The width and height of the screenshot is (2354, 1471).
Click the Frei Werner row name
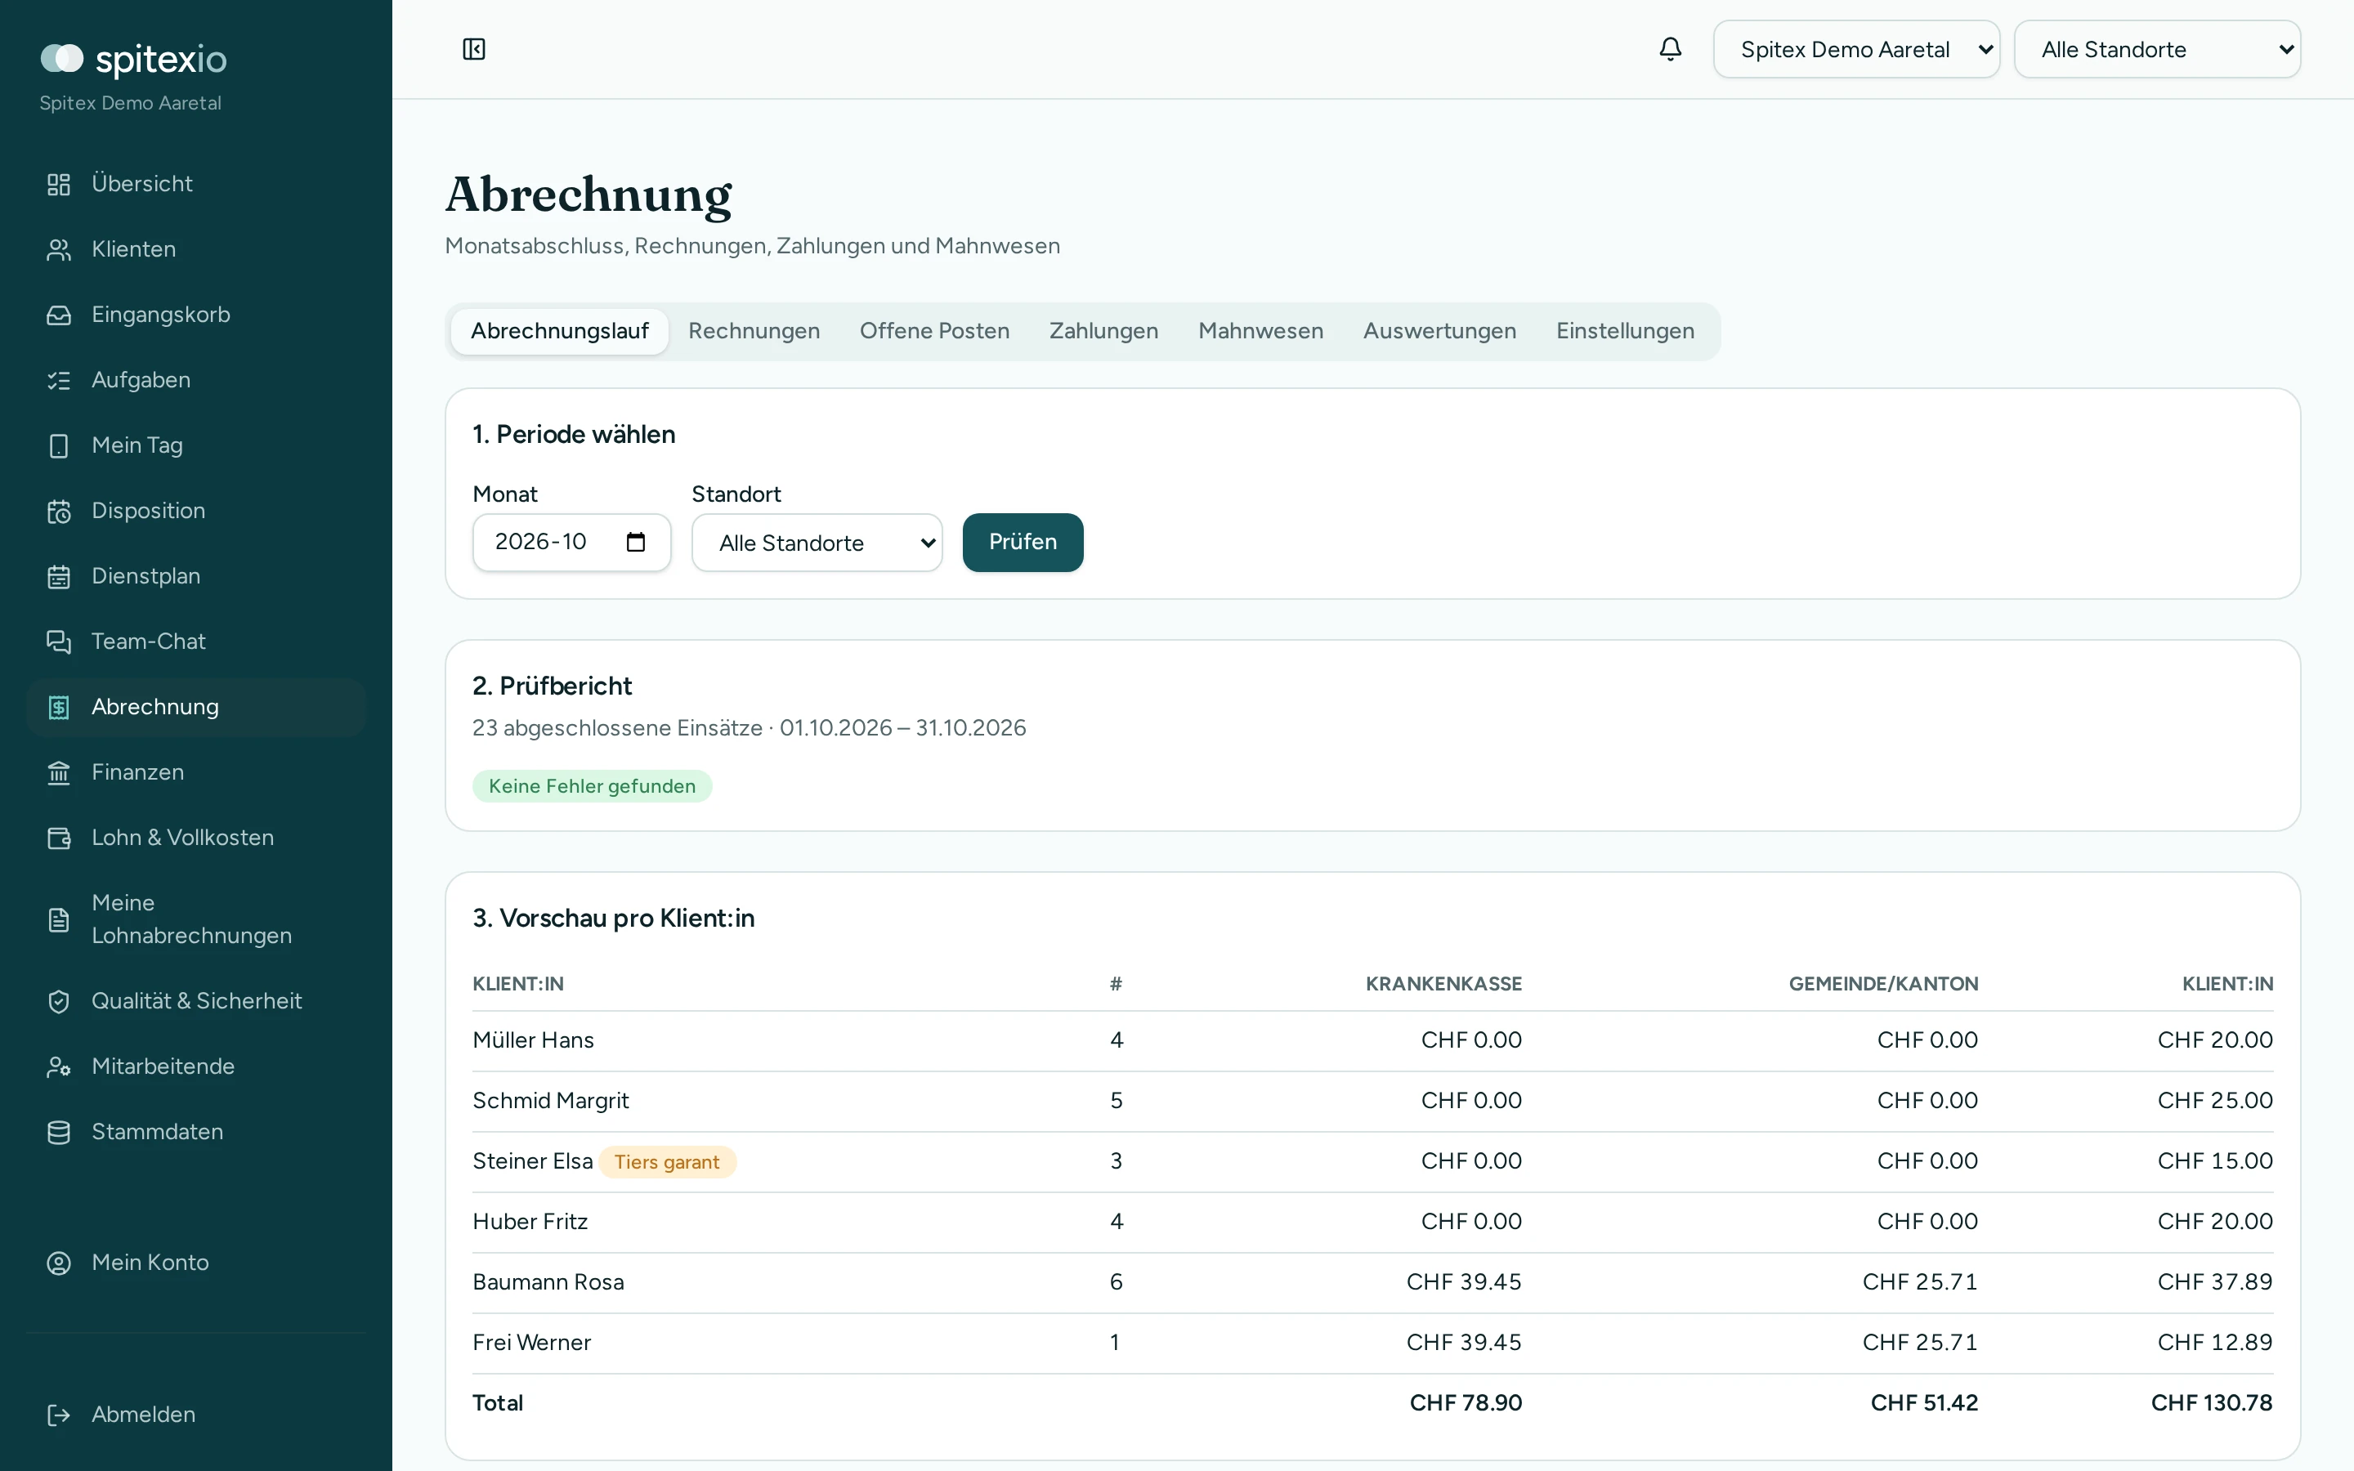(531, 1342)
